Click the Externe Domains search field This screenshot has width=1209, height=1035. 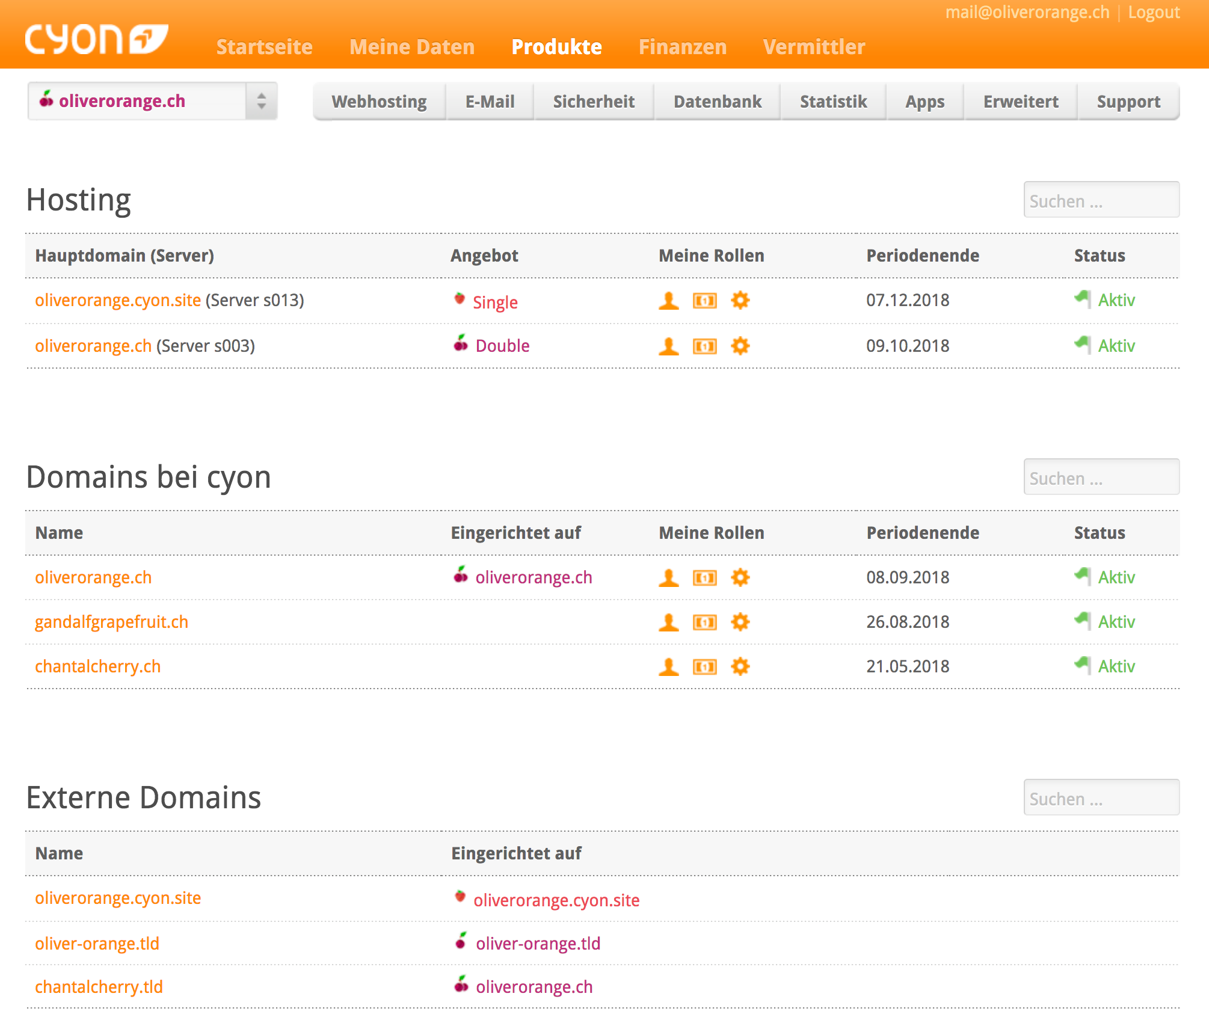point(1101,798)
